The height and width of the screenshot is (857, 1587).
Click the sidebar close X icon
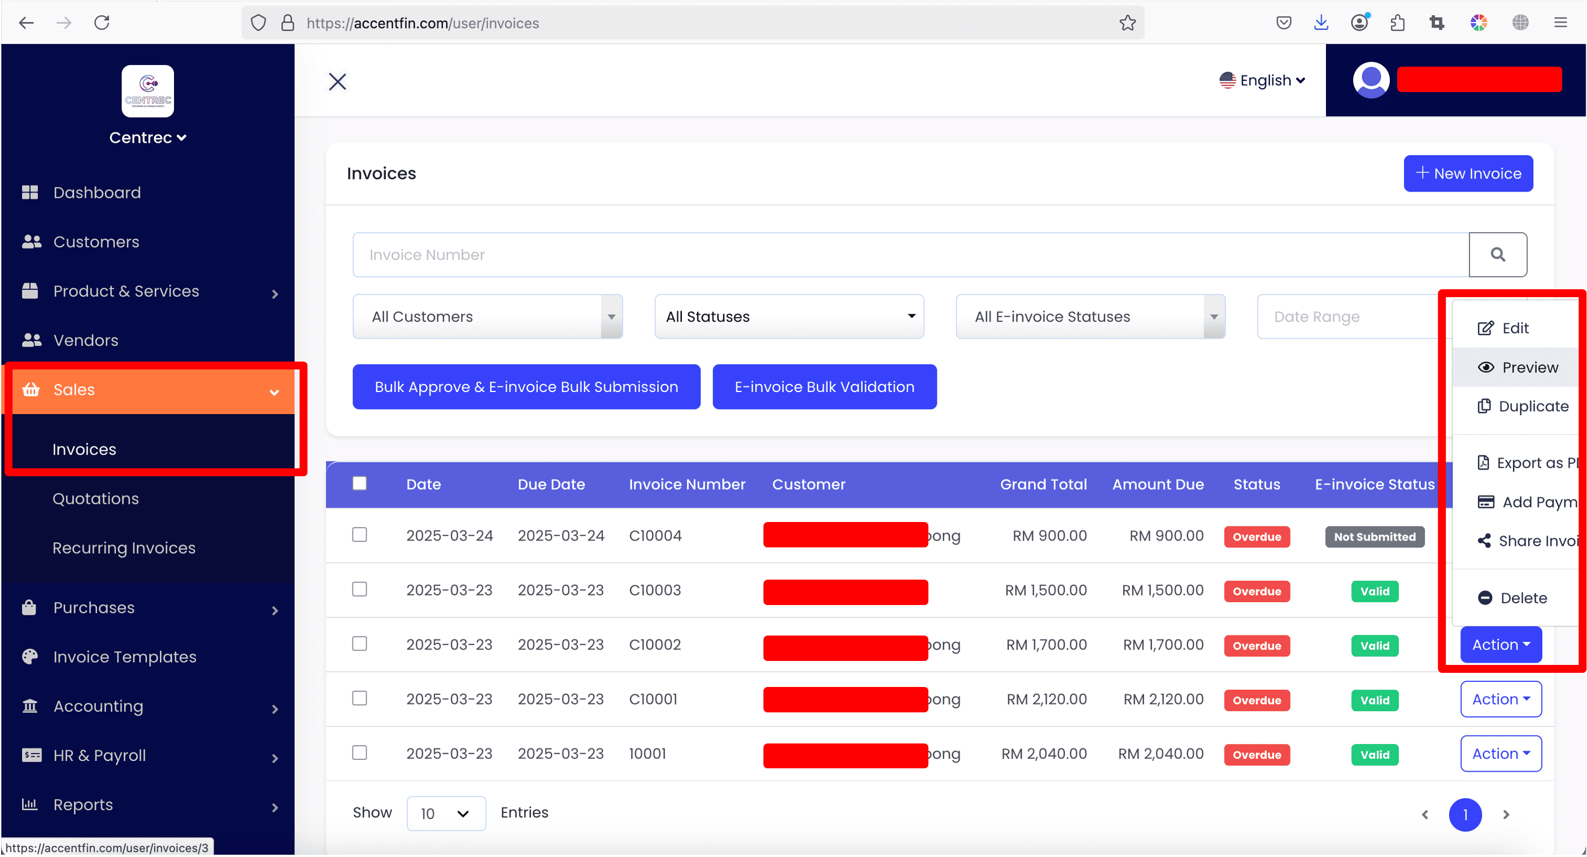click(337, 81)
